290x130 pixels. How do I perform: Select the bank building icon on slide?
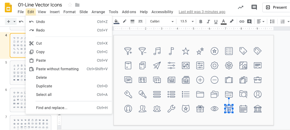[258, 109]
